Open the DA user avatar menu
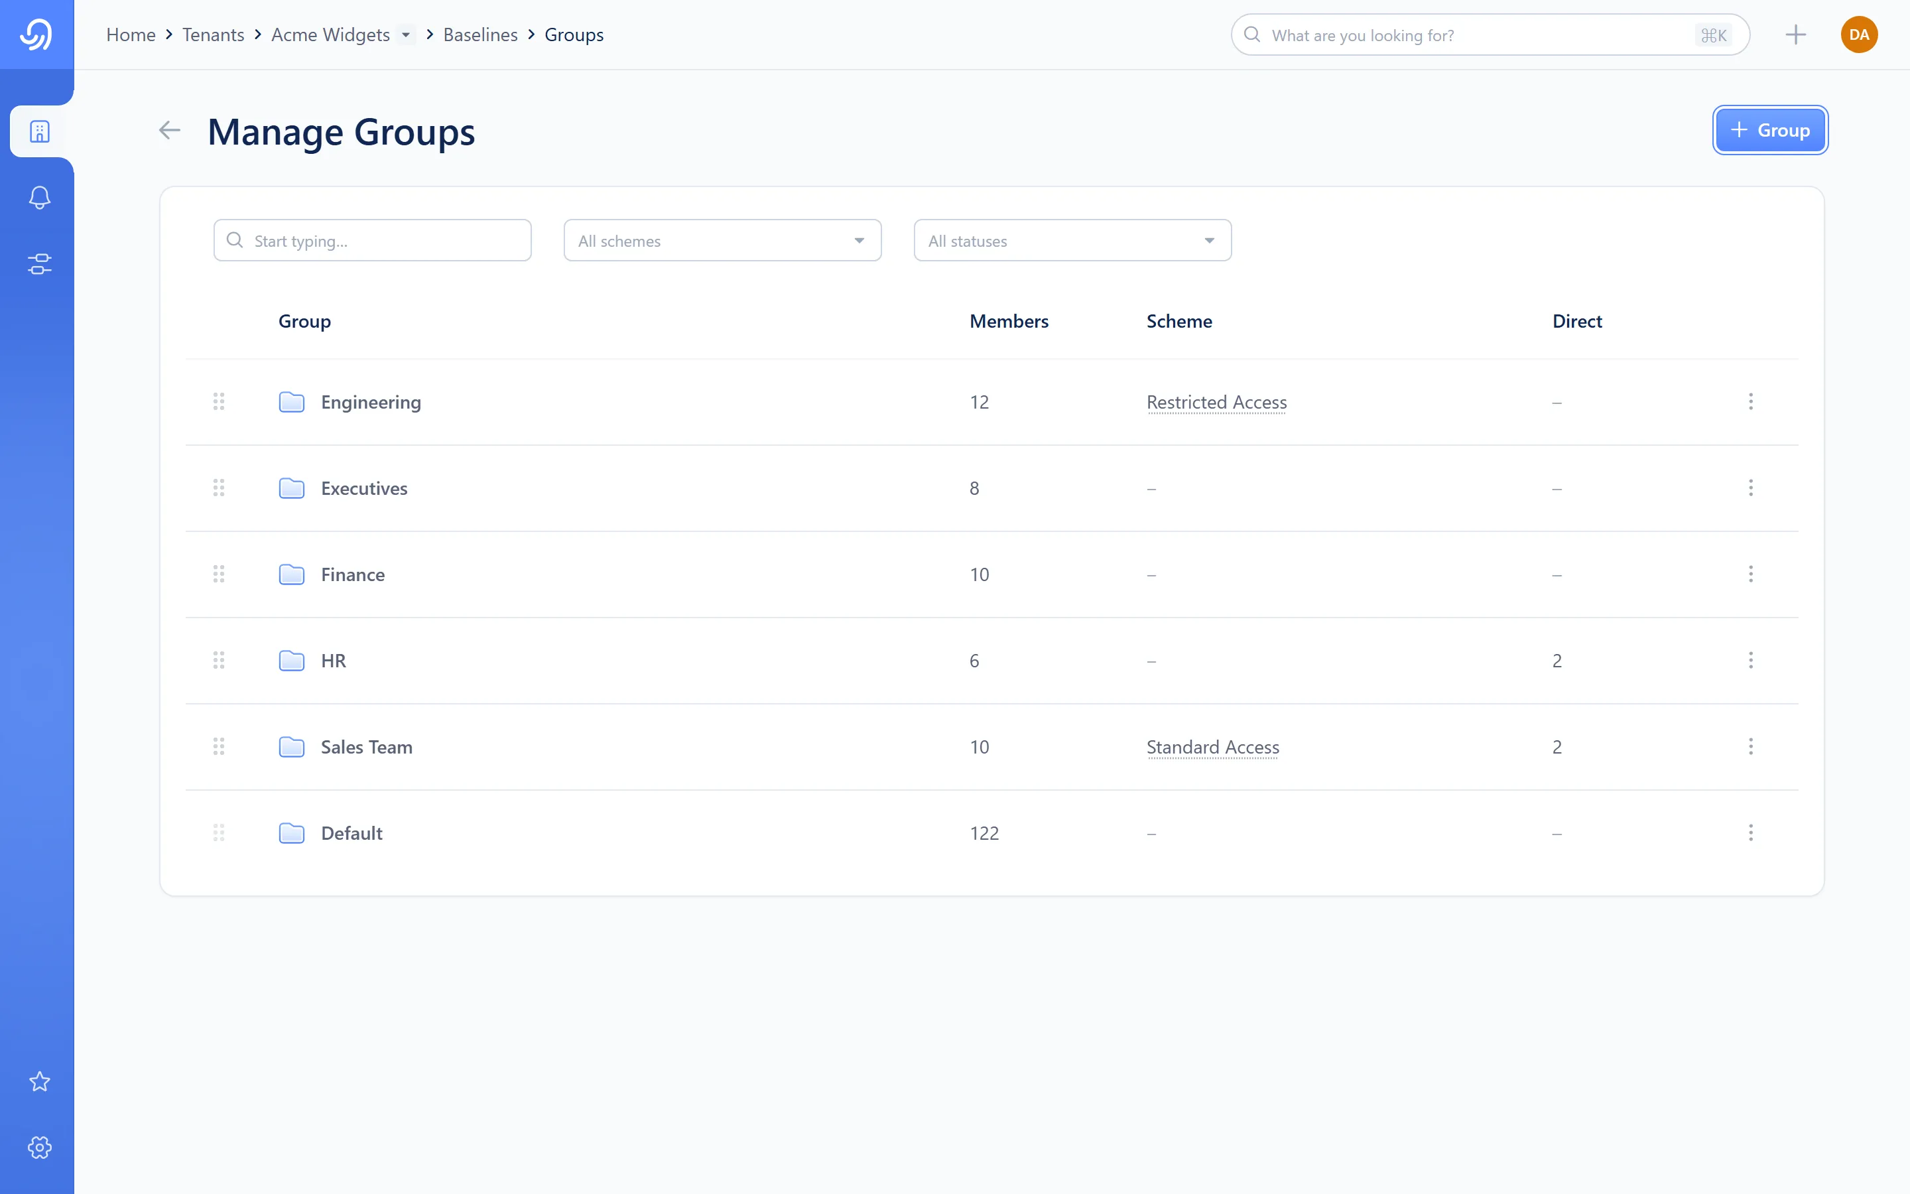Screen dimensions: 1910x1194 pos(1859,34)
